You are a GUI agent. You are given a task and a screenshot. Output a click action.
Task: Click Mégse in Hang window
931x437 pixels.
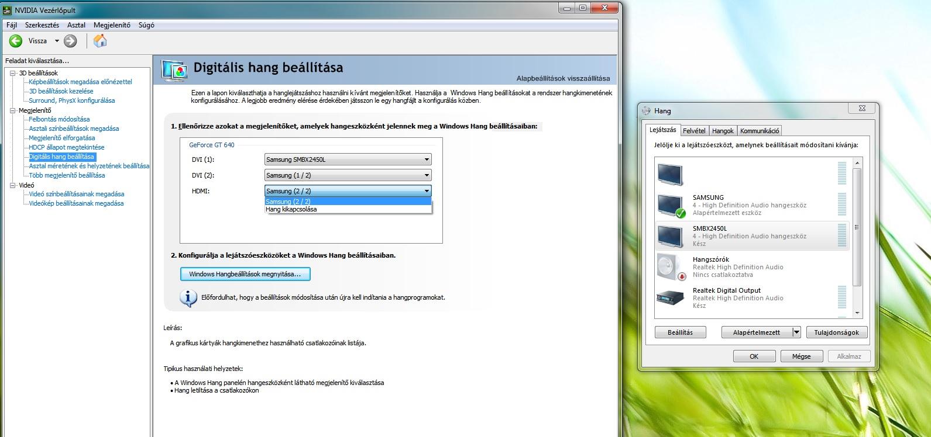pyautogui.click(x=801, y=356)
